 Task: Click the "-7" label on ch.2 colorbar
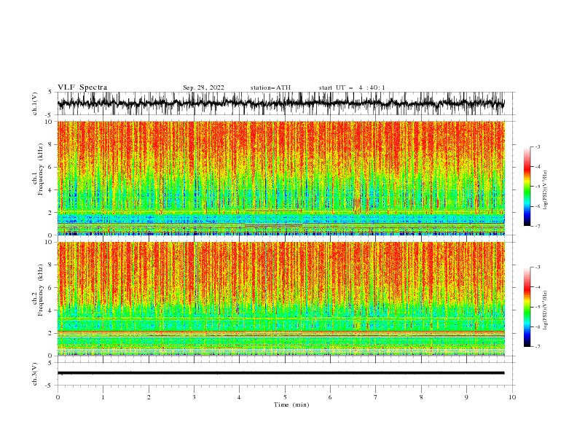click(537, 347)
